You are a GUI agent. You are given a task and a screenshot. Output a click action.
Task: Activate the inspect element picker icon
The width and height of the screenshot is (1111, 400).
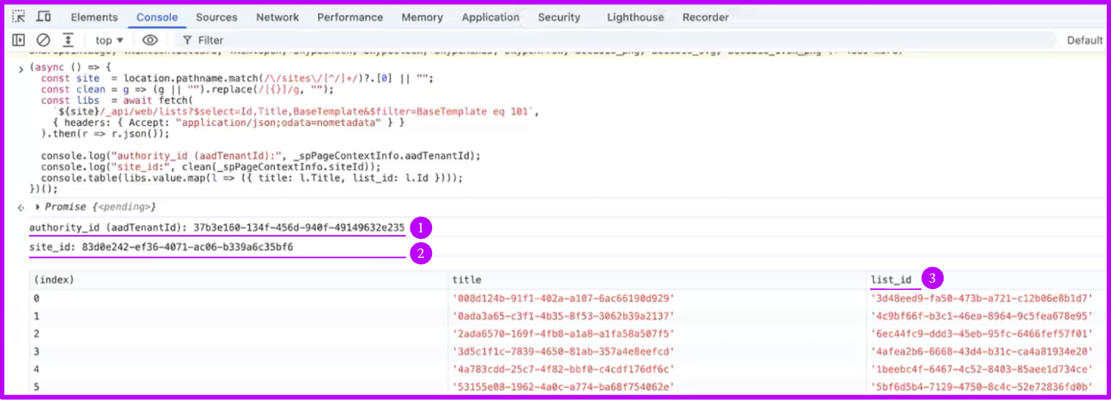[x=18, y=17]
